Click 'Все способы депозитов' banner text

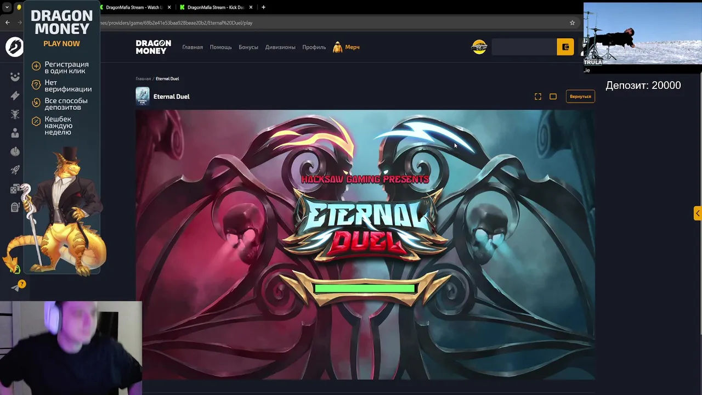66,104
